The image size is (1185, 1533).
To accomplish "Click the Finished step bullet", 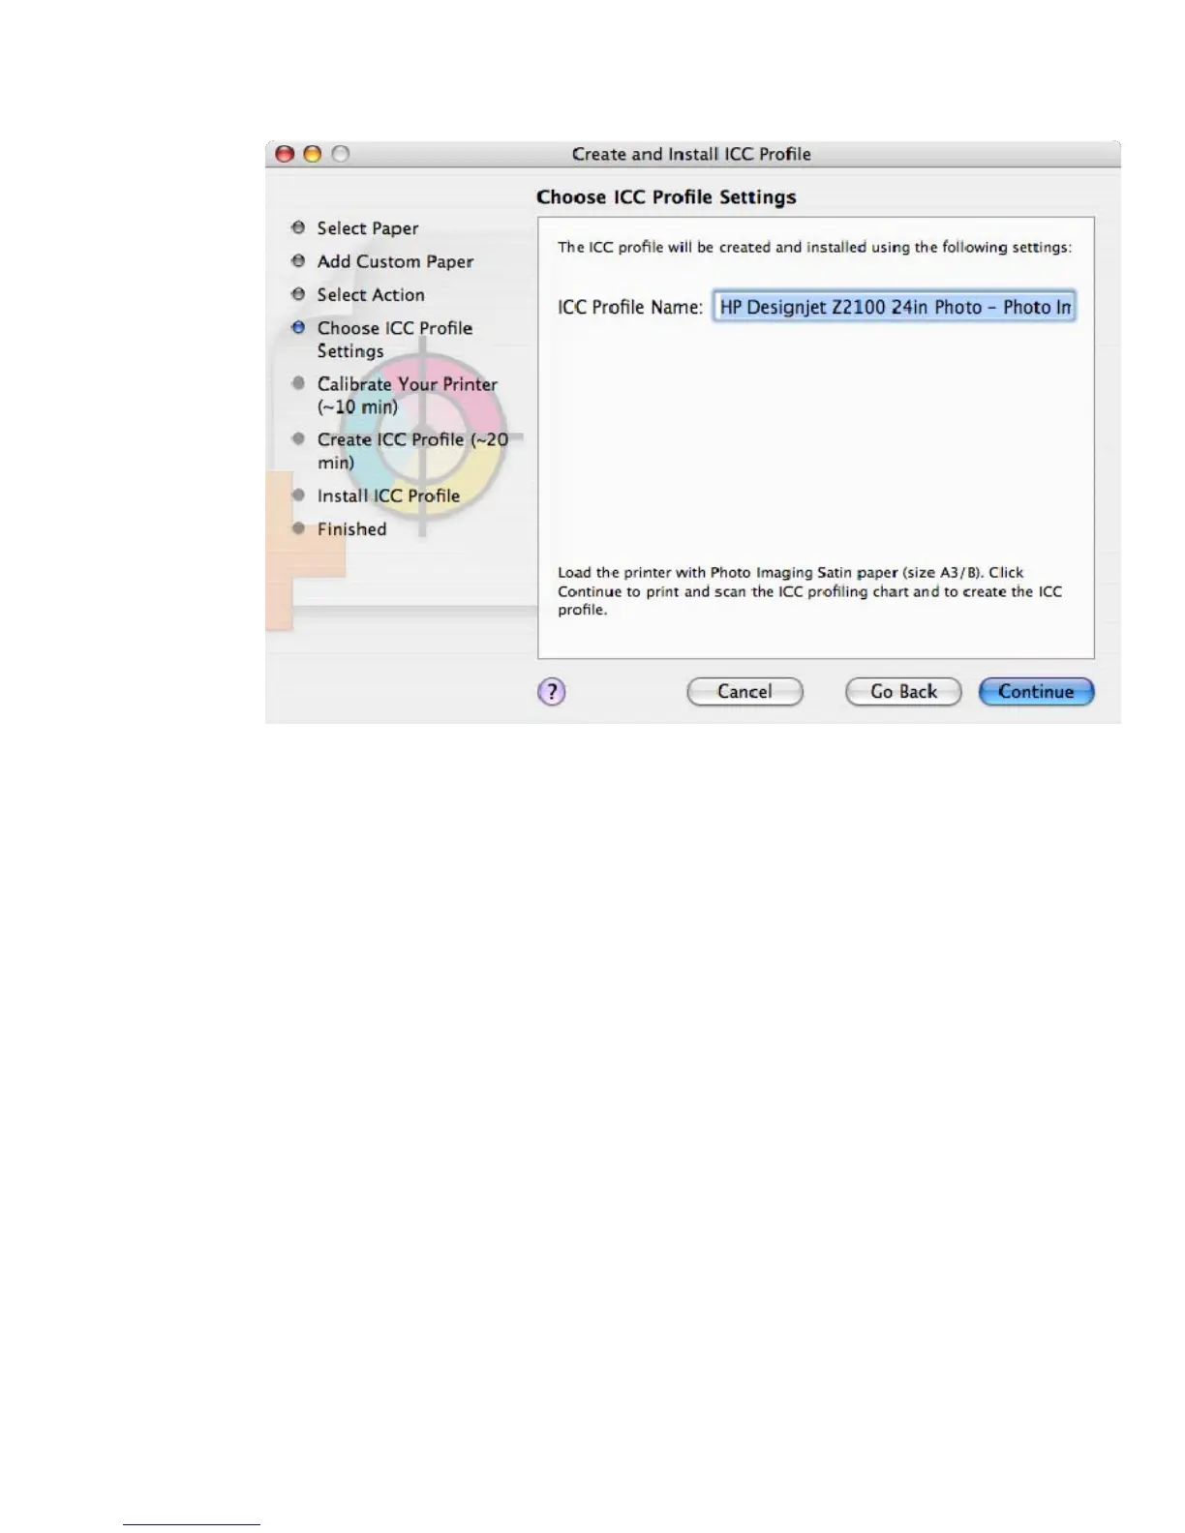I will point(298,527).
